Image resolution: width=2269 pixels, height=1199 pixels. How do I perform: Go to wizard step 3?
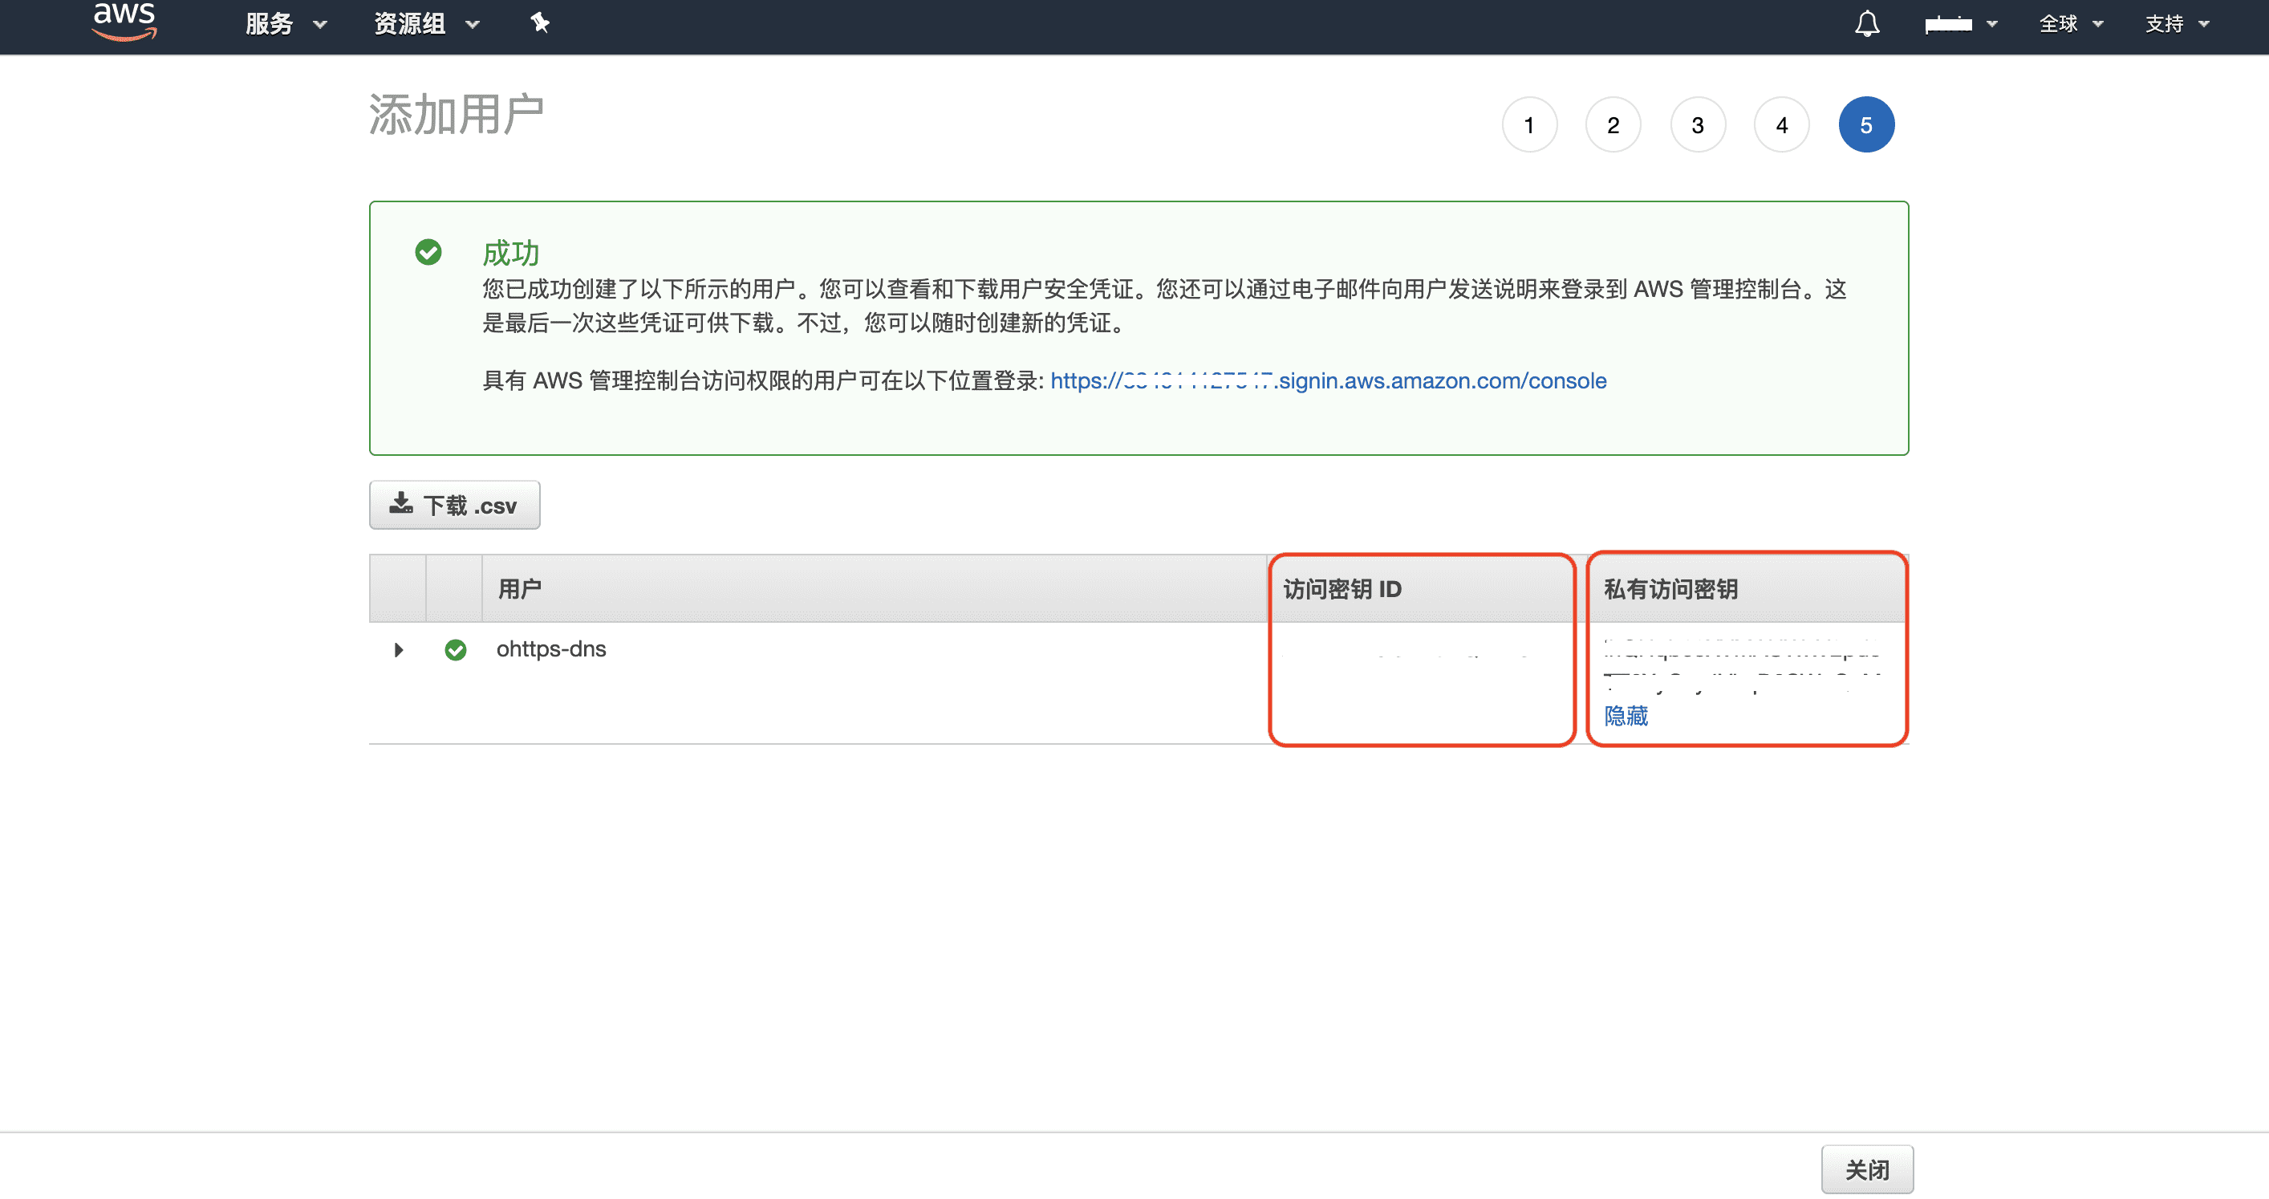click(x=1698, y=125)
